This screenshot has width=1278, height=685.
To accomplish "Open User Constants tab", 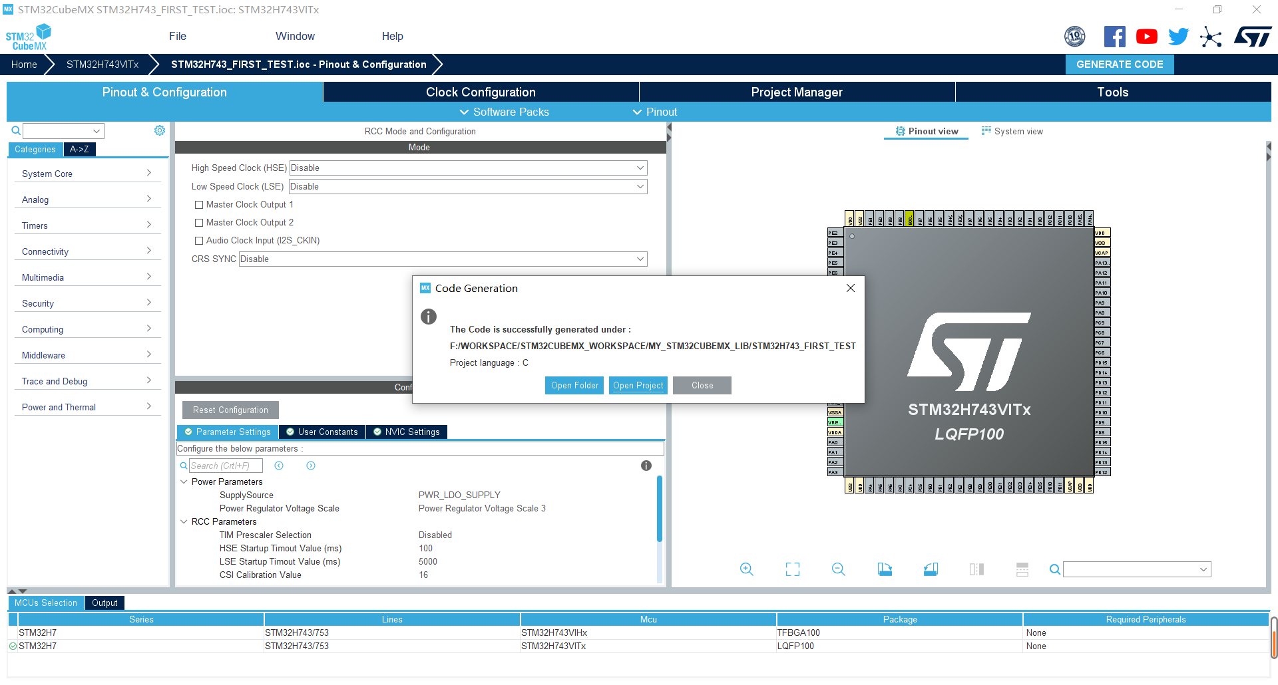I will 322,432.
